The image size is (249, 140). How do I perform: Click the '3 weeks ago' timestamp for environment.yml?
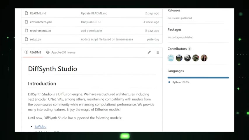coord(151,22)
